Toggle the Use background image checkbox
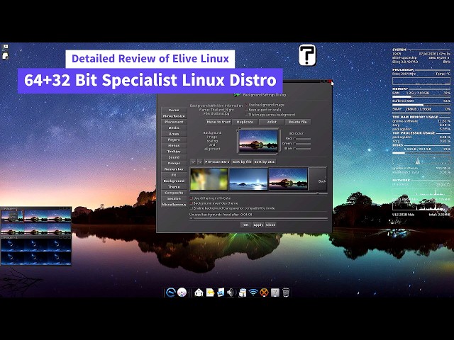454x340 pixels. 247,105
